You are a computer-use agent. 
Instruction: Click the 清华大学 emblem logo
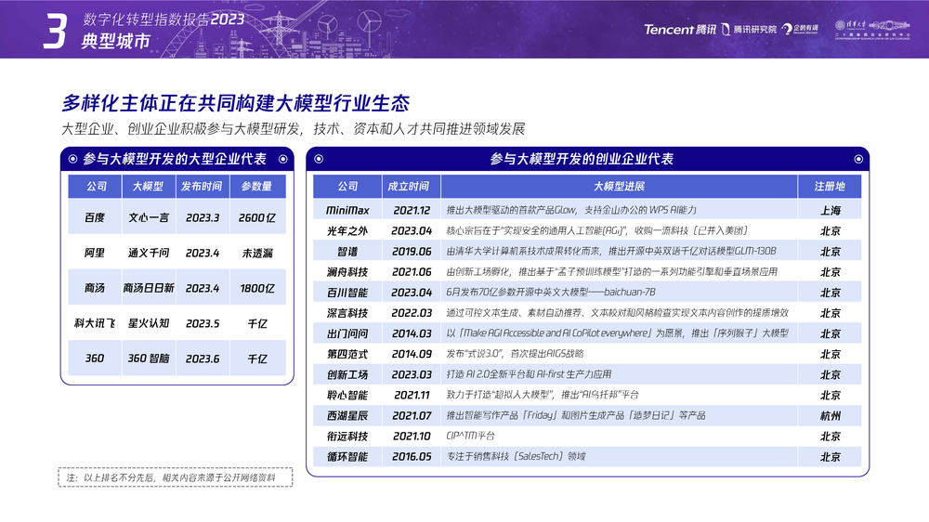click(851, 25)
